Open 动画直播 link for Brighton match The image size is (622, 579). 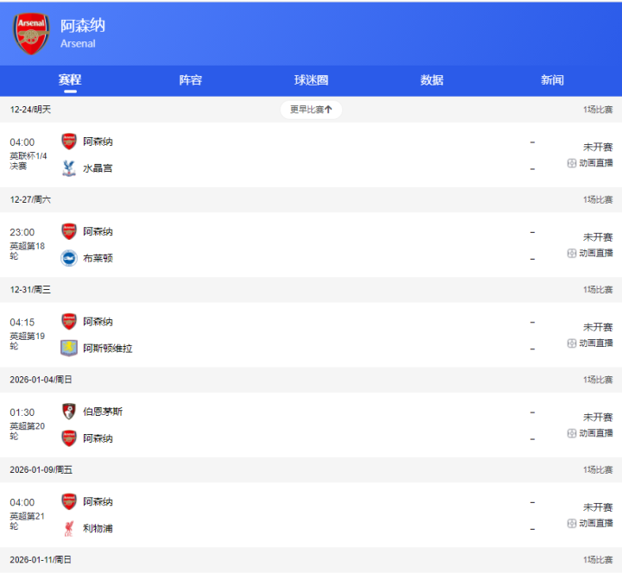595,253
